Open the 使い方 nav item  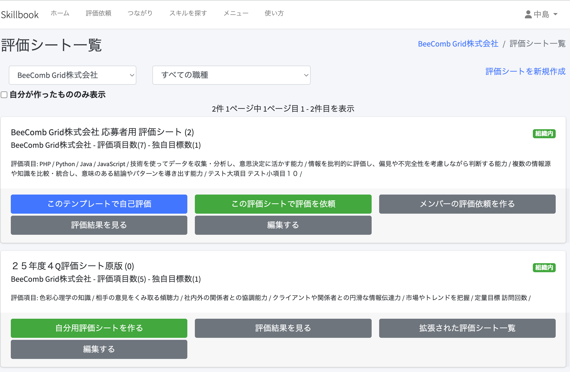pyautogui.click(x=274, y=13)
